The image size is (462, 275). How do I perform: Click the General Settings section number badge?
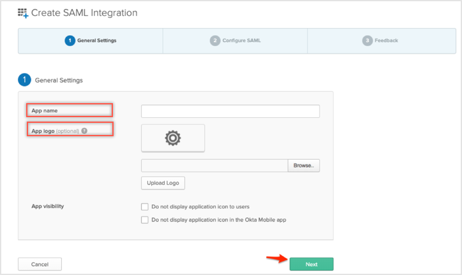(x=25, y=80)
